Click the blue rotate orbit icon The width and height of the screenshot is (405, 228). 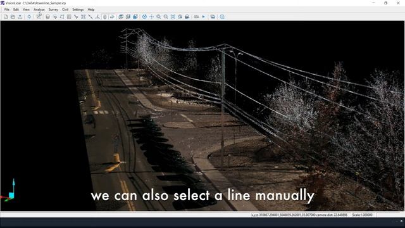tap(144, 17)
